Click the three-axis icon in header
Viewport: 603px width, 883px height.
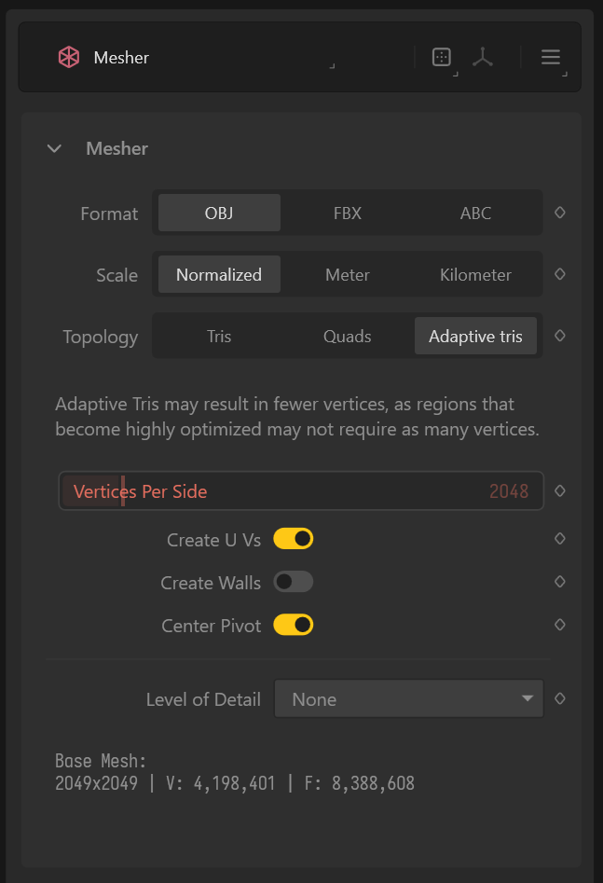[482, 57]
